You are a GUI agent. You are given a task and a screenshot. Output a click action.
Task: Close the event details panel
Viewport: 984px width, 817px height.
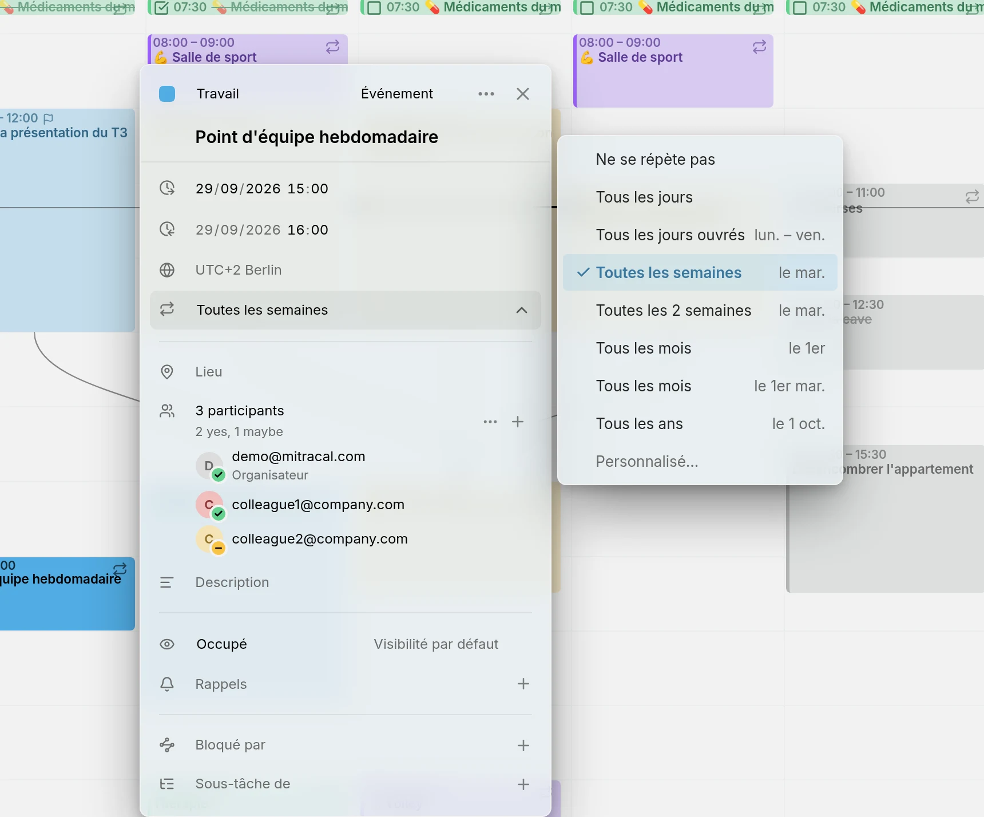click(523, 94)
